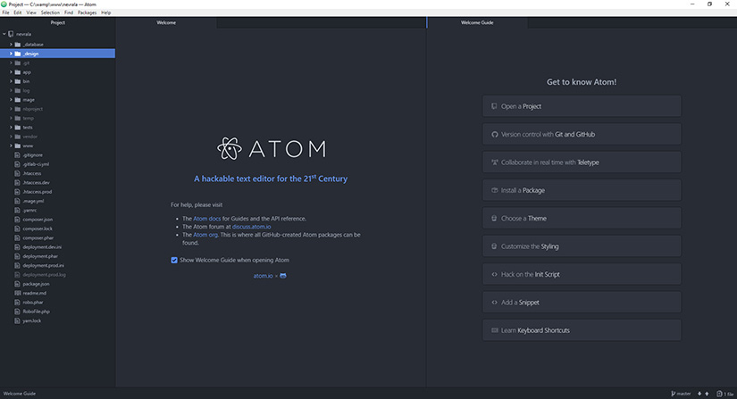Click the code icon on Add a Snippet
This screenshot has height=399, width=737.
495,303
